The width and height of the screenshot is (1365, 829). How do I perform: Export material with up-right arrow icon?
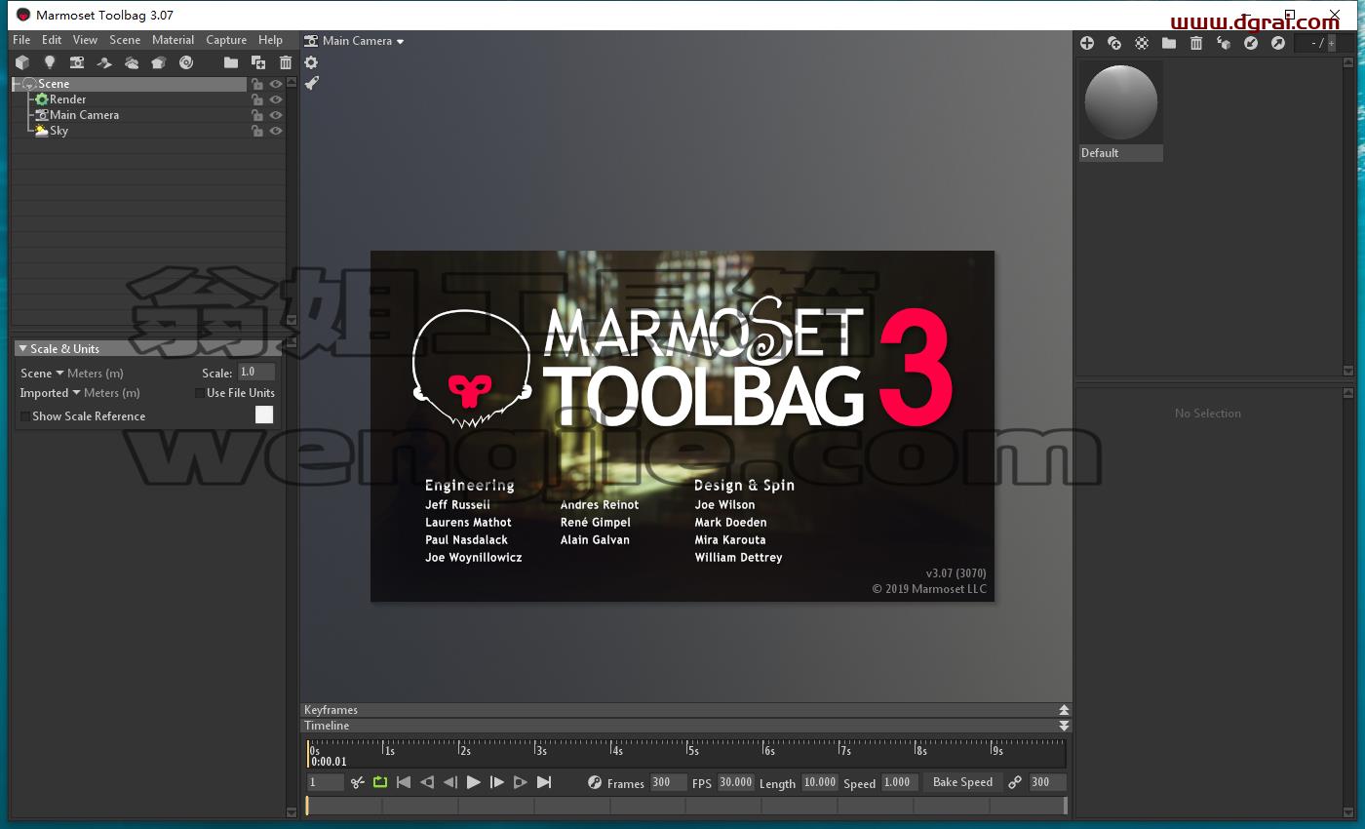coord(1278,43)
